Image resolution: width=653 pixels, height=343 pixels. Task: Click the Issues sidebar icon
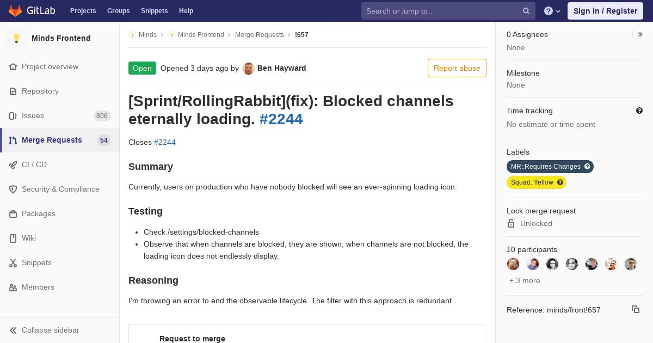pyautogui.click(x=13, y=115)
